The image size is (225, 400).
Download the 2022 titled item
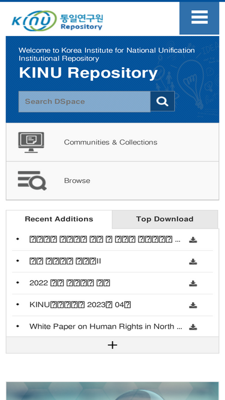click(193, 283)
